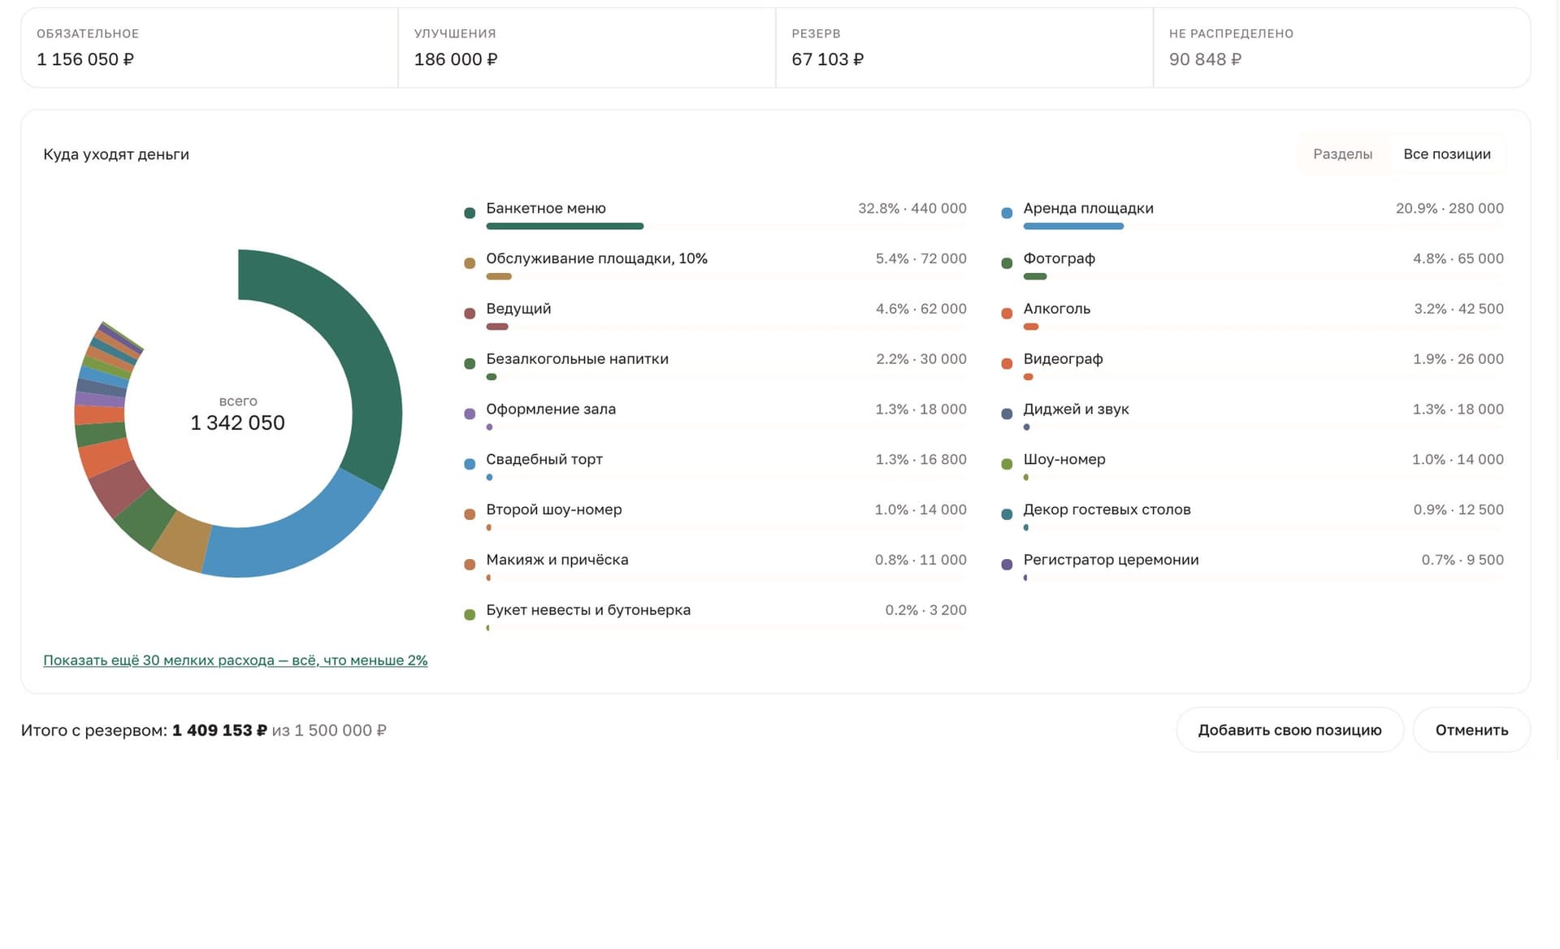Select the Фотограф legend entry
This screenshot has height=949, width=1560.
[x=1252, y=266]
